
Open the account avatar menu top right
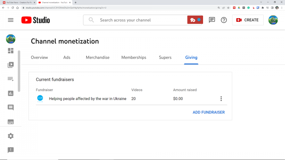(273, 20)
